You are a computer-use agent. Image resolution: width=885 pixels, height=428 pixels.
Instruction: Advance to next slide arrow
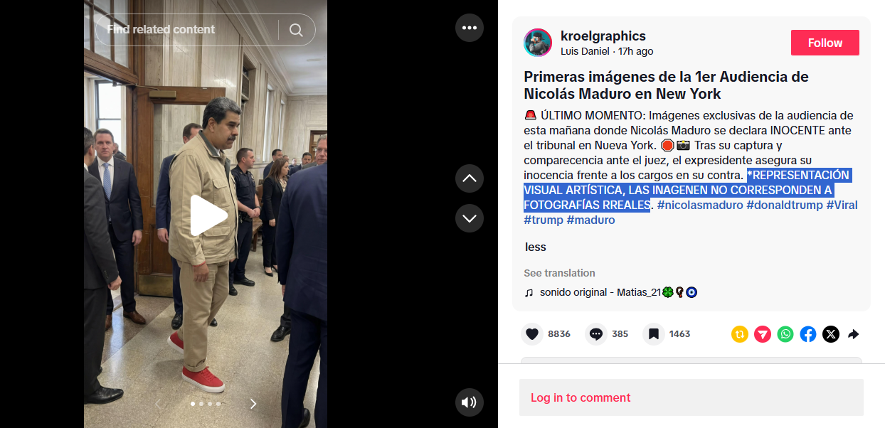[253, 404]
